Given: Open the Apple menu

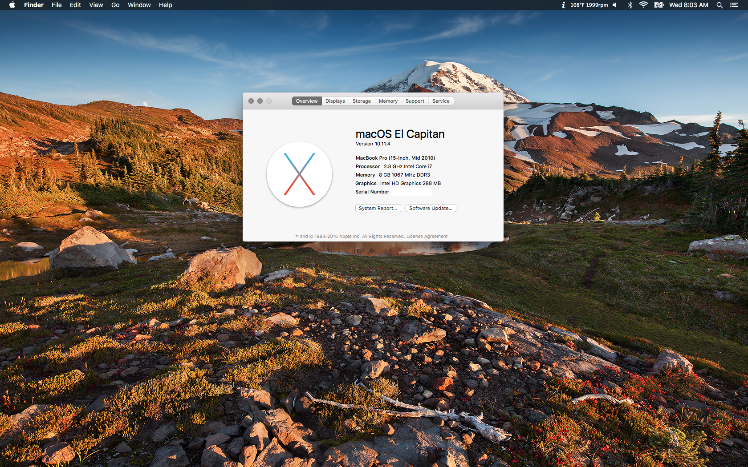Looking at the screenshot, I should 12,5.
